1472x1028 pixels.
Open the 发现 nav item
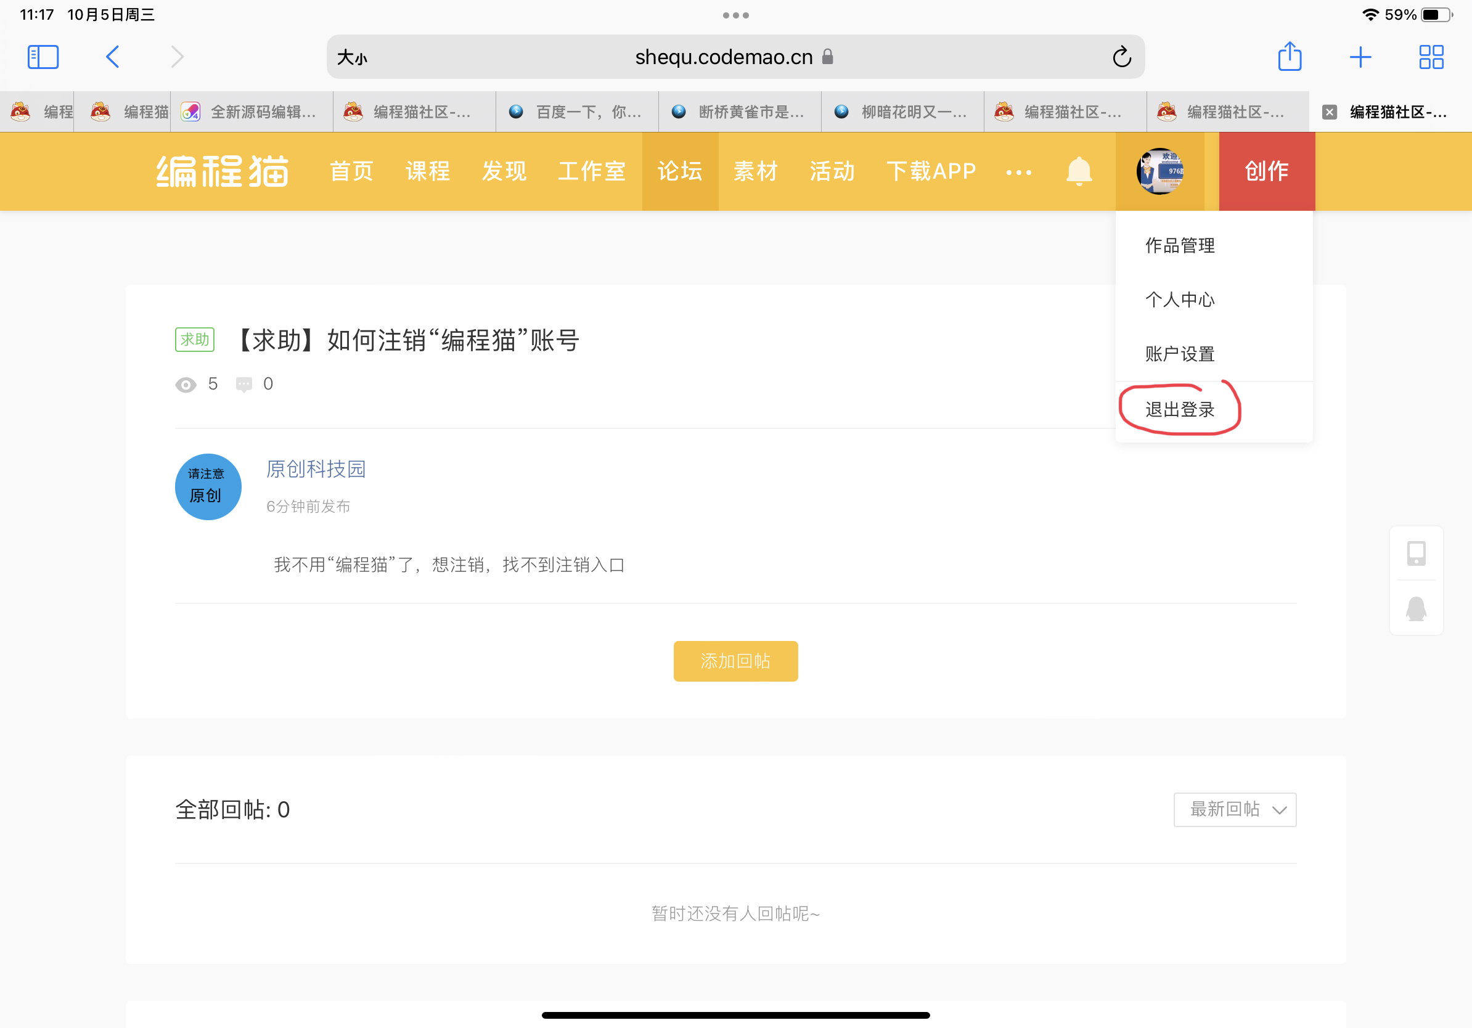[504, 171]
